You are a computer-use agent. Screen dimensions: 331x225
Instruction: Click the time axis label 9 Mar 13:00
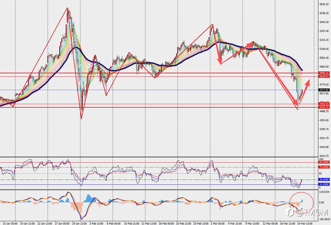[252, 223]
